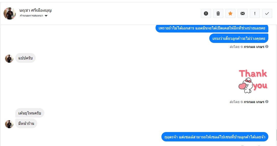Image resolution: width=277 pixels, height=146 pixels.
Task: Flag conversation with the plain exclamation mark button
Action: (255, 13)
